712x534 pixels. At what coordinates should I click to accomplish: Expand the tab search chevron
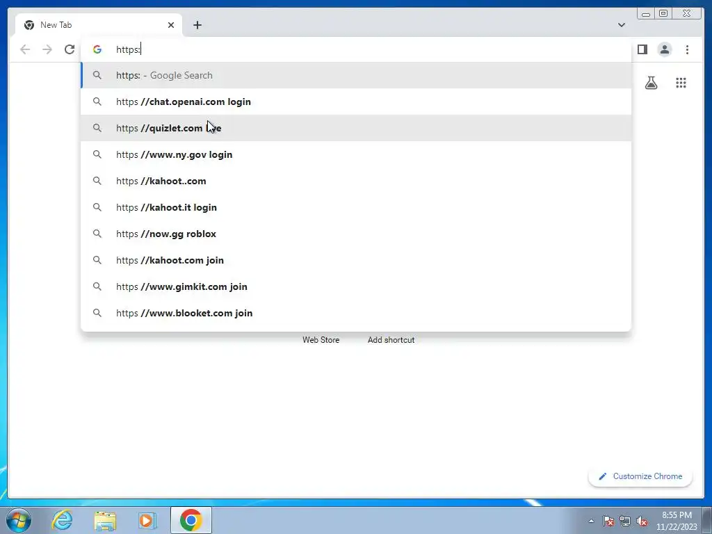(x=621, y=25)
